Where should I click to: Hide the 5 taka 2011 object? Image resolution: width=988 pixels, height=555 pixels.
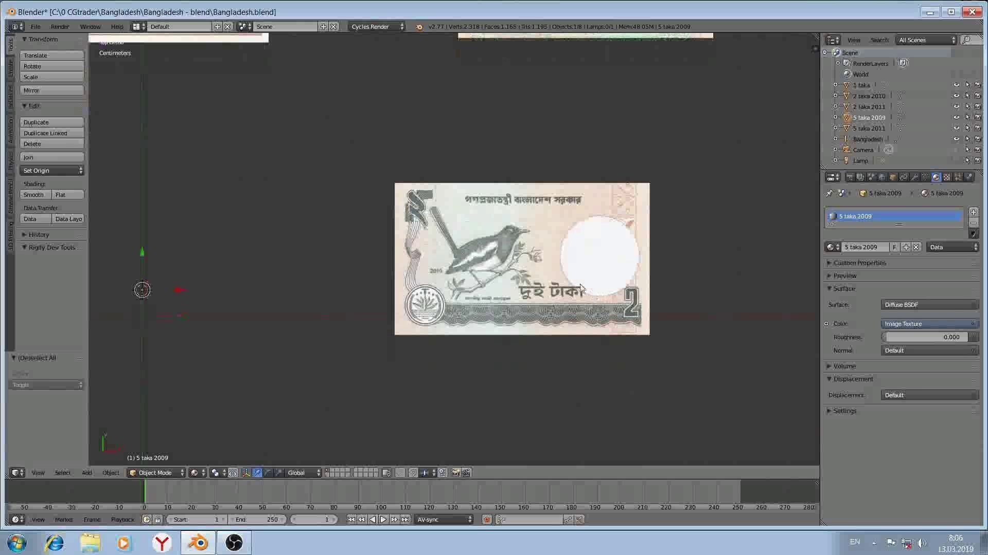tap(956, 128)
